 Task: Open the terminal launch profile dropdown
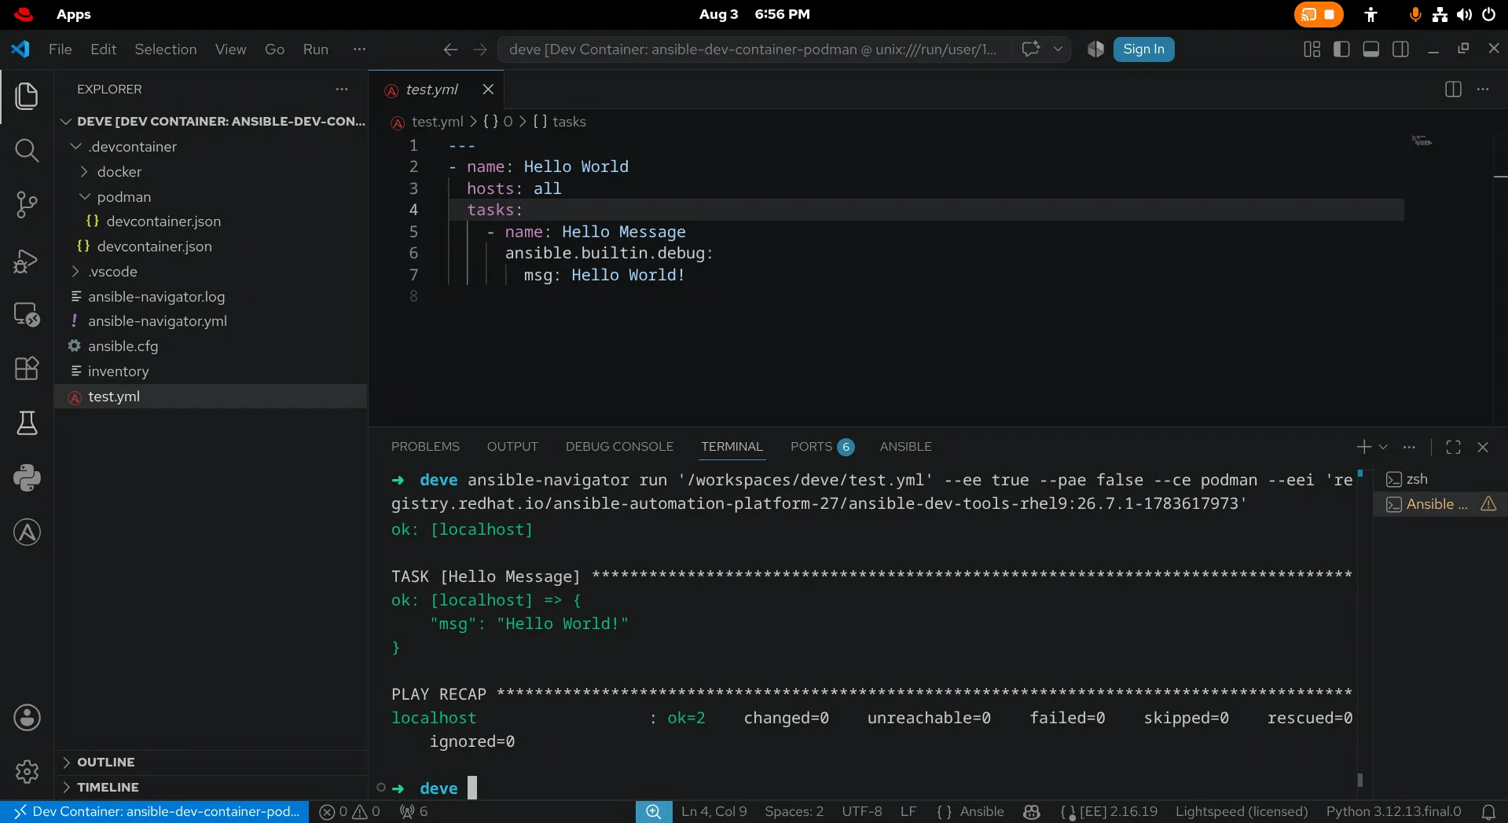coord(1383,447)
